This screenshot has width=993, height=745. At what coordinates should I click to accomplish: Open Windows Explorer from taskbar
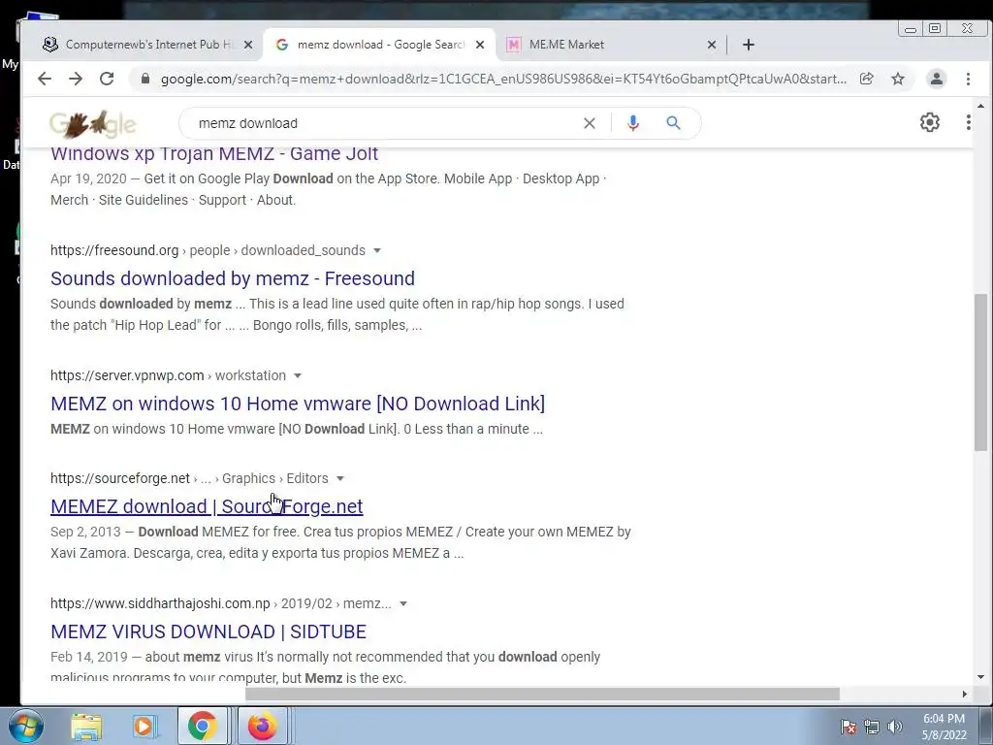(86, 726)
